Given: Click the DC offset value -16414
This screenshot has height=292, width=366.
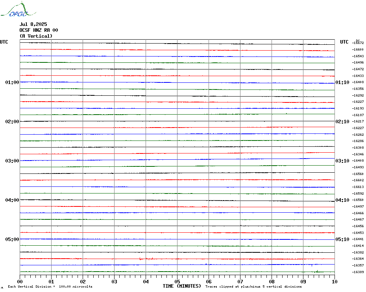Looking at the screenshot, I should click(x=358, y=246).
